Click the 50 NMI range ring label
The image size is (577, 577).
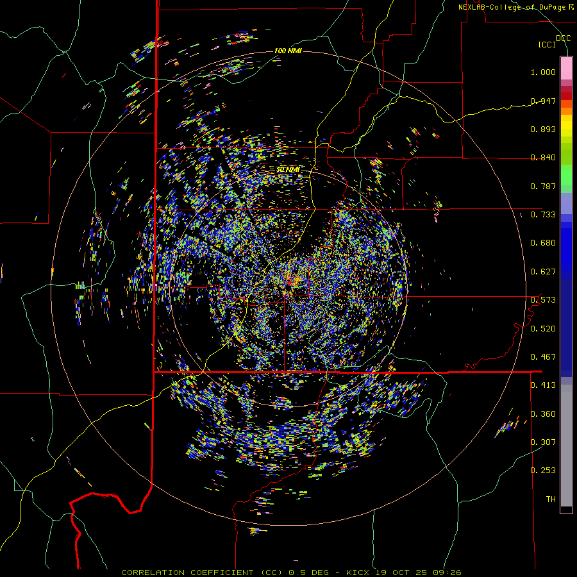[x=288, y=170]
